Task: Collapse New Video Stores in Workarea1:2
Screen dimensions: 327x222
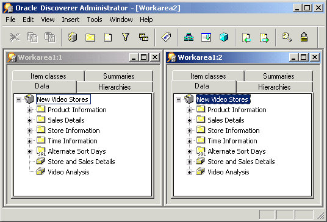Action: [178, 99]
